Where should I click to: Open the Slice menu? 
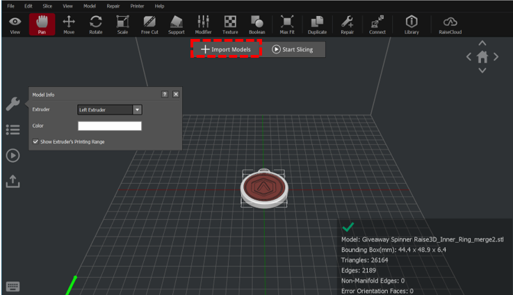tap(47, 6)
